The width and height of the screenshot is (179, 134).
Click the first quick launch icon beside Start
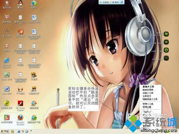(x=12, y=131)
